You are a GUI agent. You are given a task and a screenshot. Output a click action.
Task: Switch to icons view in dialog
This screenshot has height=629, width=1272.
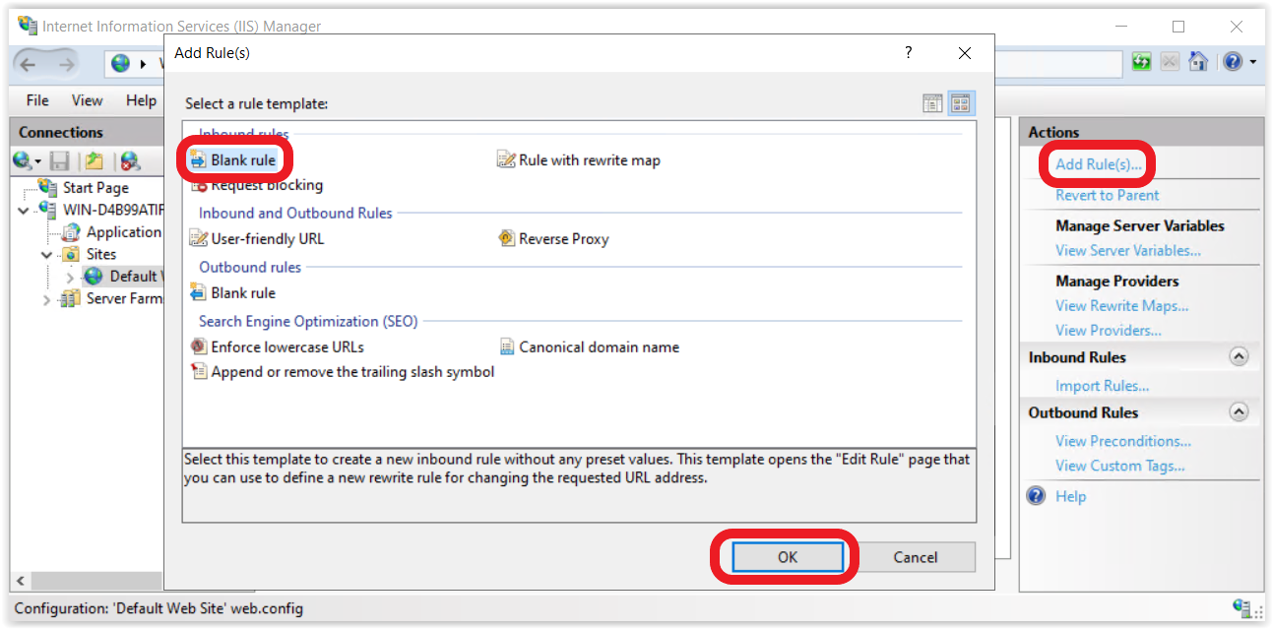(x=961, y=103)
